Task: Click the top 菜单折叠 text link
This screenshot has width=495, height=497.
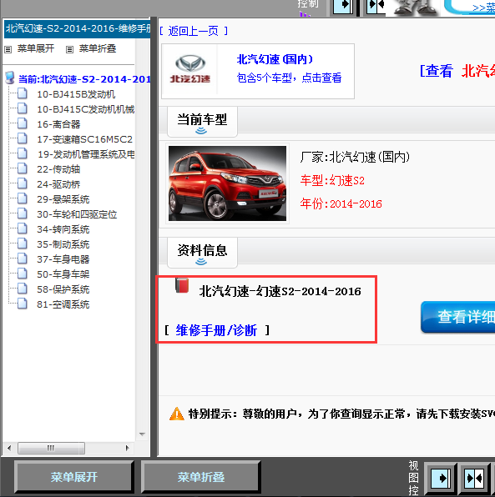Action: (98, 48)
